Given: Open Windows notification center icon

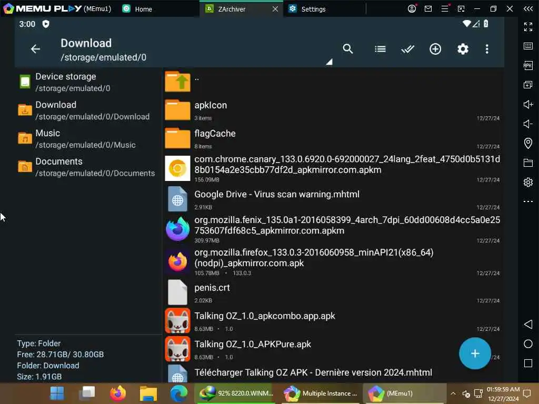Looking at the screenshot, I should [x=527, y=393].
